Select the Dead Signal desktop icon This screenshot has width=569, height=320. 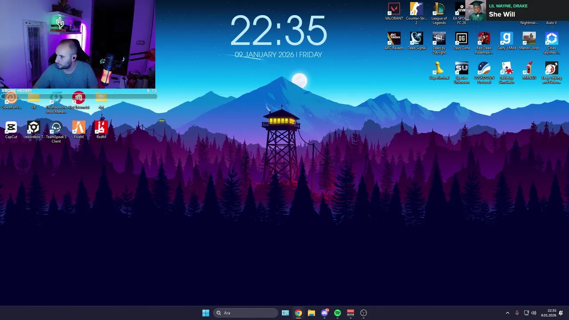417,41
